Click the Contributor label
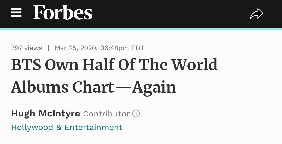Image resolution: width=282 pixels, height=144 pixels. [x=106, y=114]
